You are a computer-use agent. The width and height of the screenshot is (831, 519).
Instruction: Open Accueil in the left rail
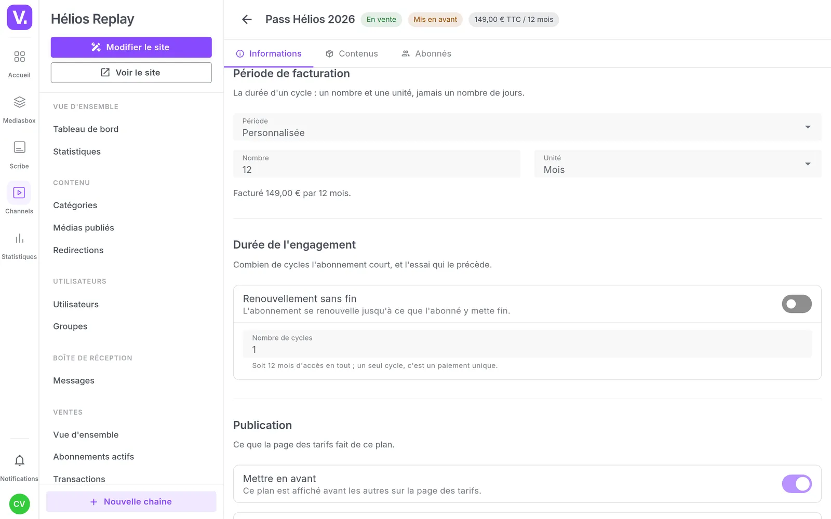point(19,64)
